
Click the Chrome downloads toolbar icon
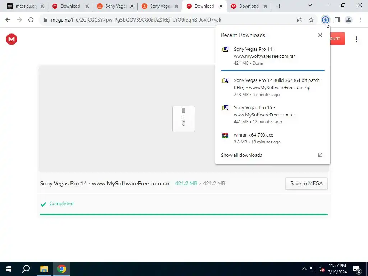pos(326,20)
